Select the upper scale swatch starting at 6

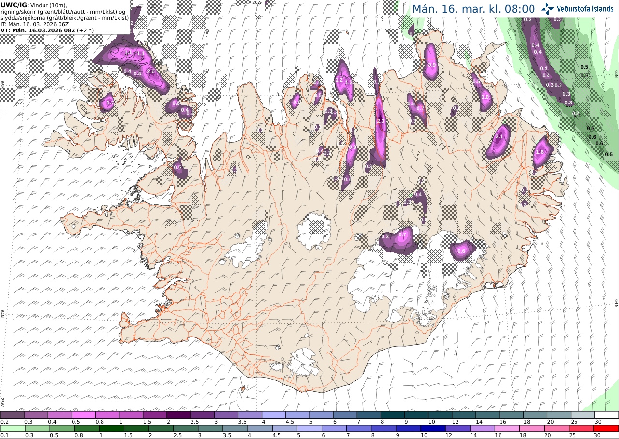coord(345,415)
